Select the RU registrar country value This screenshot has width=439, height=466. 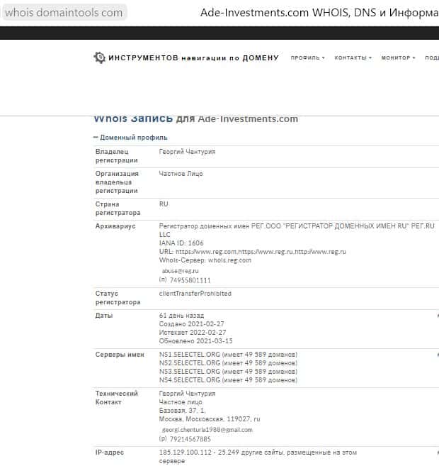pos(164,204)
